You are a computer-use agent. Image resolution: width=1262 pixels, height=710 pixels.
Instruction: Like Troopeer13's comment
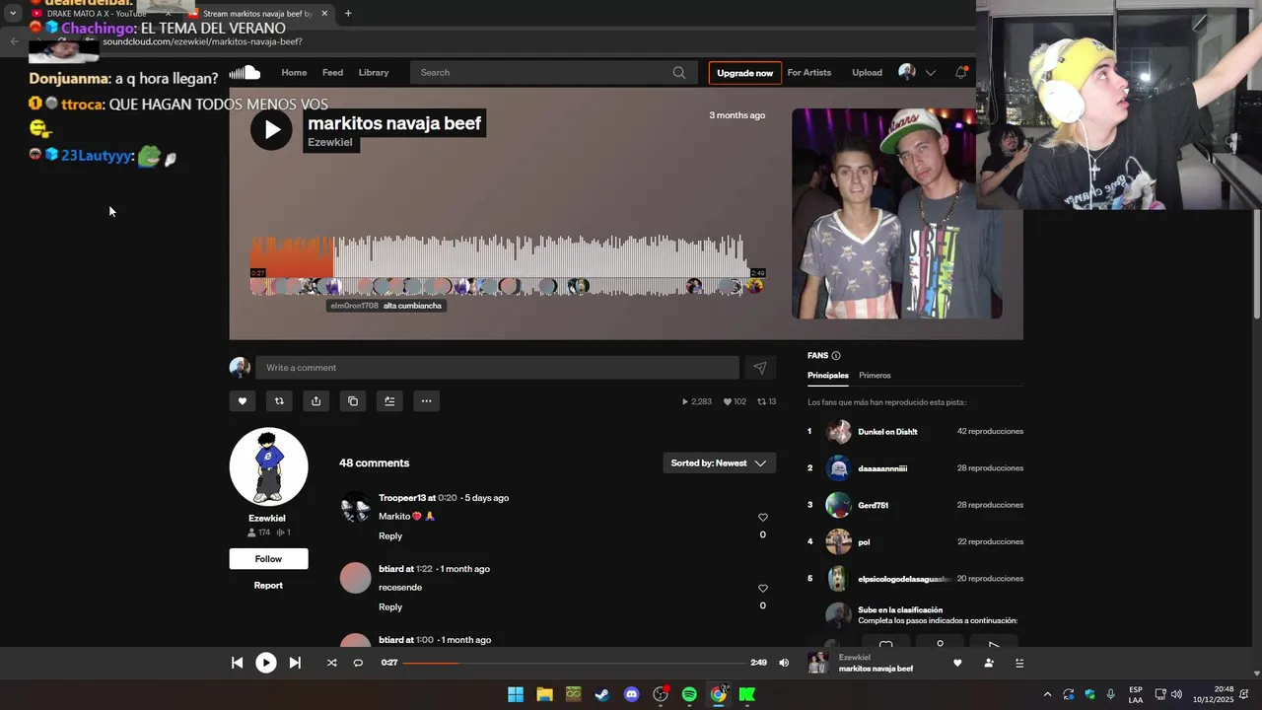coord(762,518)
